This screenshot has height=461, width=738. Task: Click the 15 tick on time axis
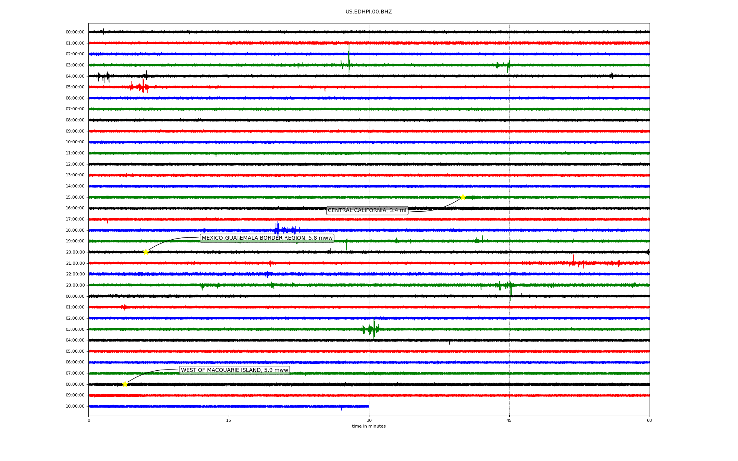229,420
